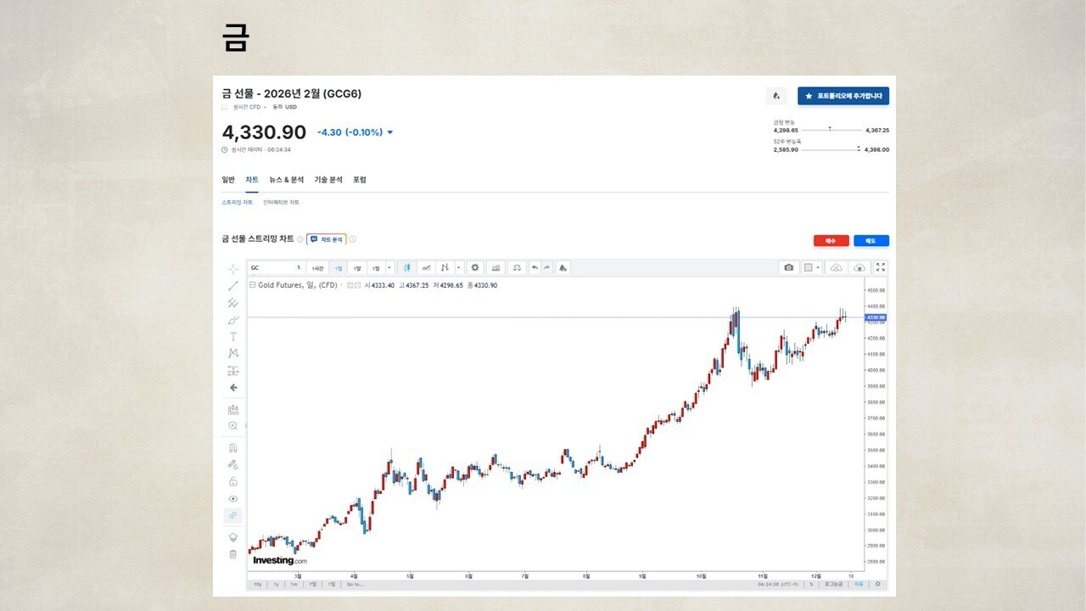Click the chart settings gear icon
This screenshot has width=1086, height=611.
[475, 267]
